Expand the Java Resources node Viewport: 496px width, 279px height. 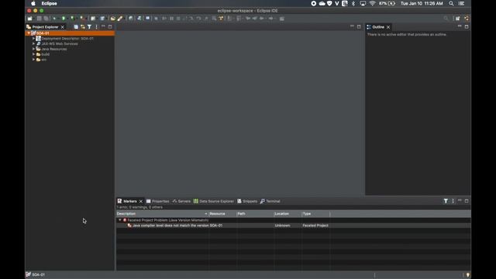33,49
